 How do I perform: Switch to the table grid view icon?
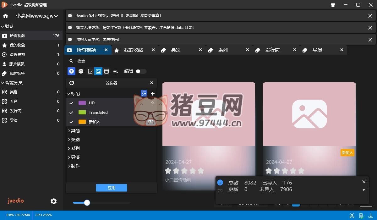click(x=107, y=71)
